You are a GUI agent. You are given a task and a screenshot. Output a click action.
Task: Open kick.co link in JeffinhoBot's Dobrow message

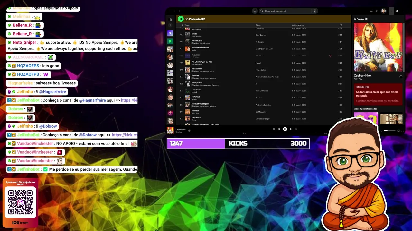[x=125, y=135]
